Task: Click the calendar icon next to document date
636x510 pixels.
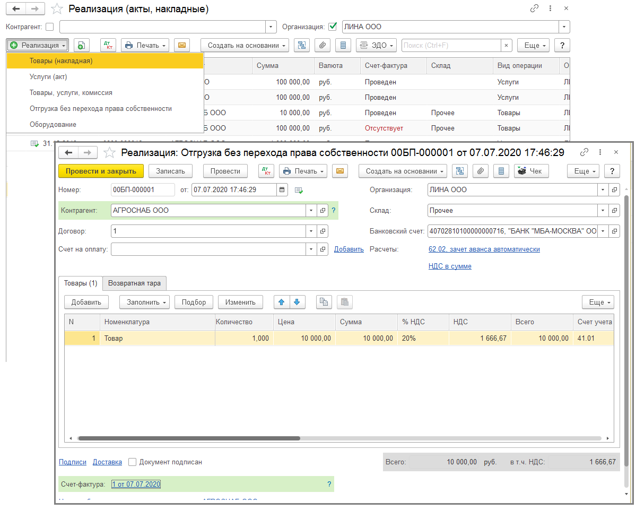Action: click(x=282, y=189)
